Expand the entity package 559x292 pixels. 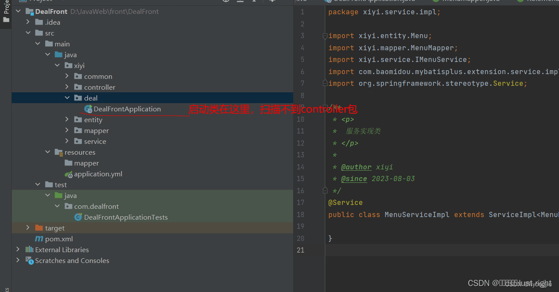(67, 120)
